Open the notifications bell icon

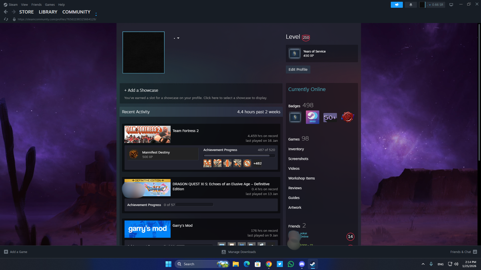pos(411,5)
